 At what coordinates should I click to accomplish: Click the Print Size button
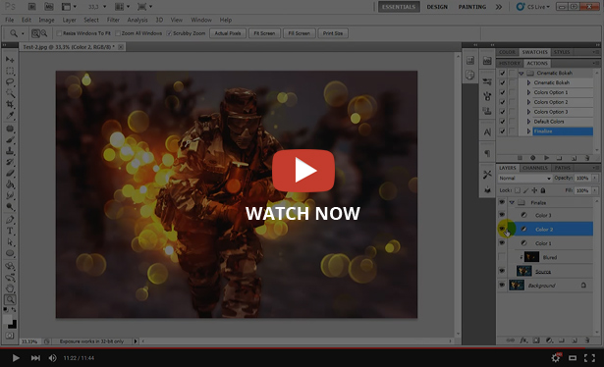point(333,33)
